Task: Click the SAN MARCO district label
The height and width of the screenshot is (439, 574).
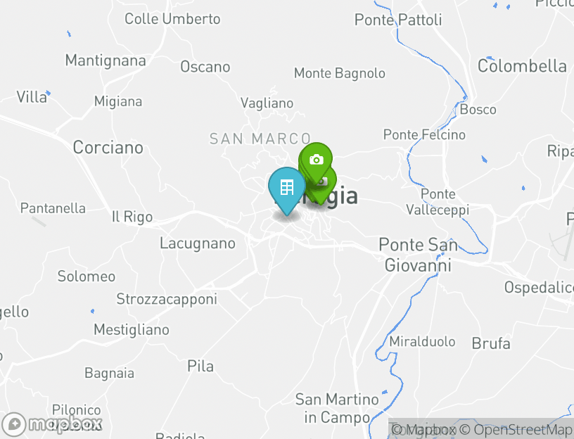Action: (260, 139)
